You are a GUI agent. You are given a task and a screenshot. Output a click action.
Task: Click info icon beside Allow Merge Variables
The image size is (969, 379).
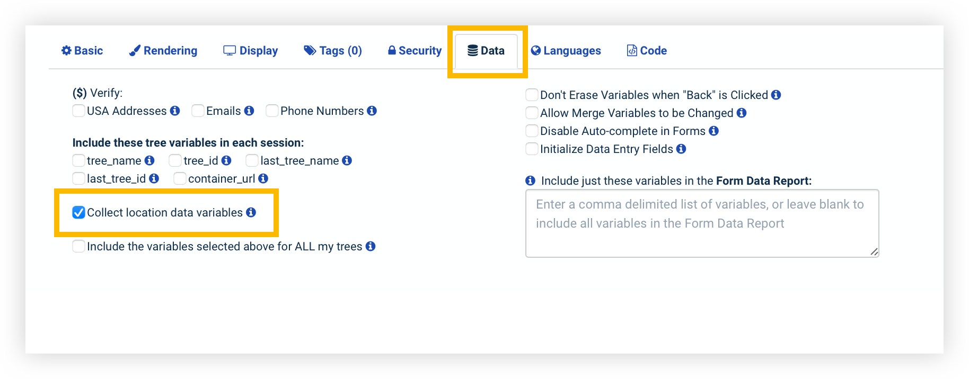pyautogui.click(x=742, y=113)
